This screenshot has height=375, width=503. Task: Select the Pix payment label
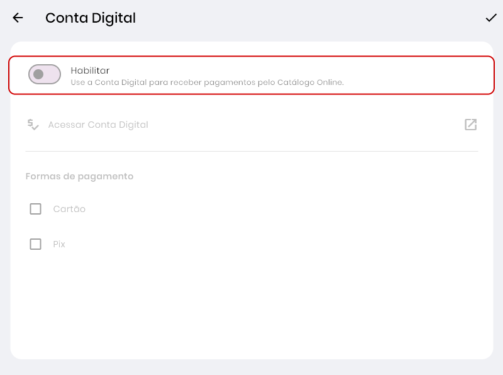[x=59, y=244]
